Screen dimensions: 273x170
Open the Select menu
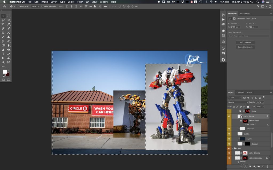point(71,2)
